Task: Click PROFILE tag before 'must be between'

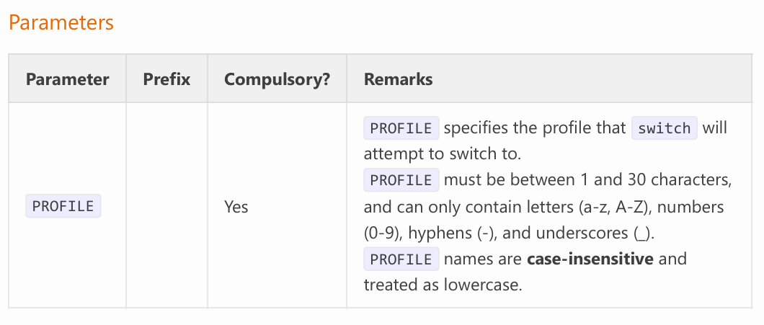Action: (x=401, y=180)
